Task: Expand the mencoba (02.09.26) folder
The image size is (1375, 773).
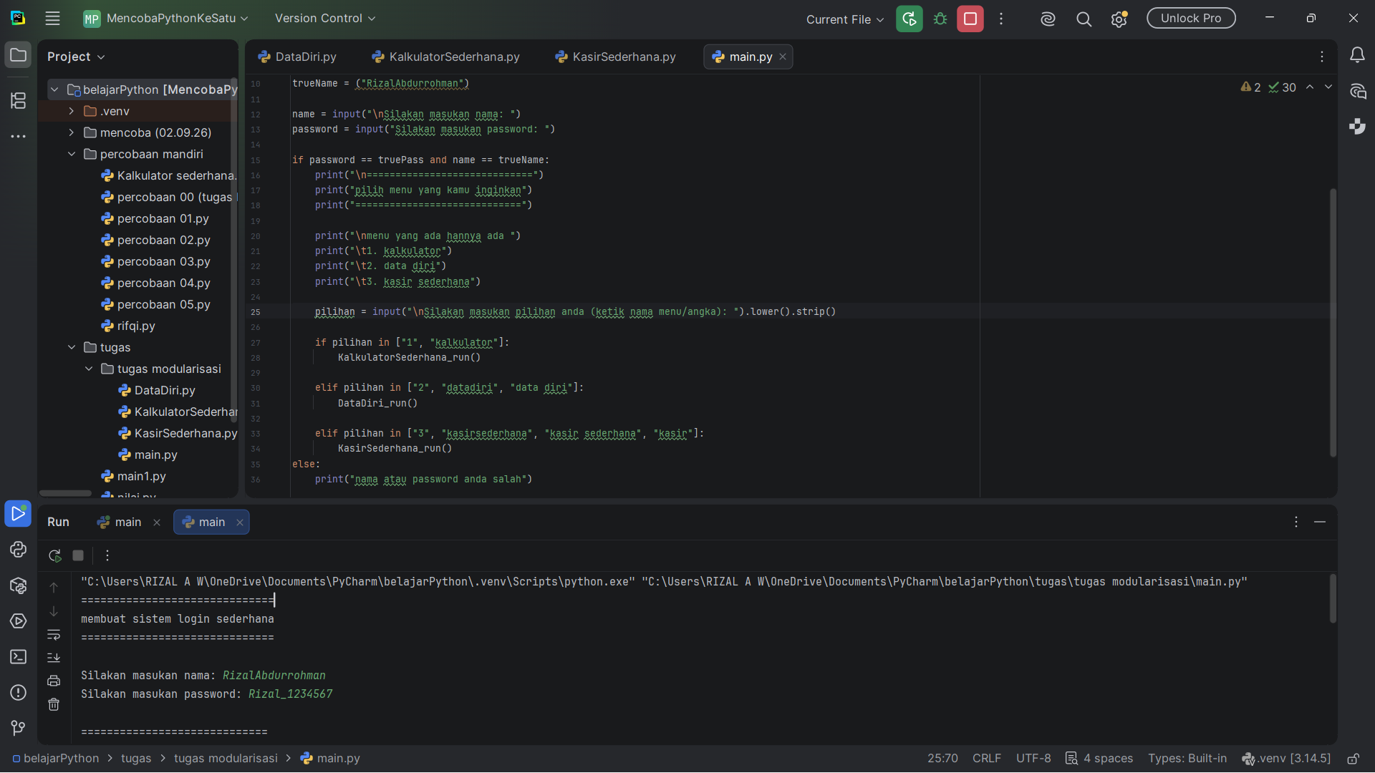Action: point(72,132)
